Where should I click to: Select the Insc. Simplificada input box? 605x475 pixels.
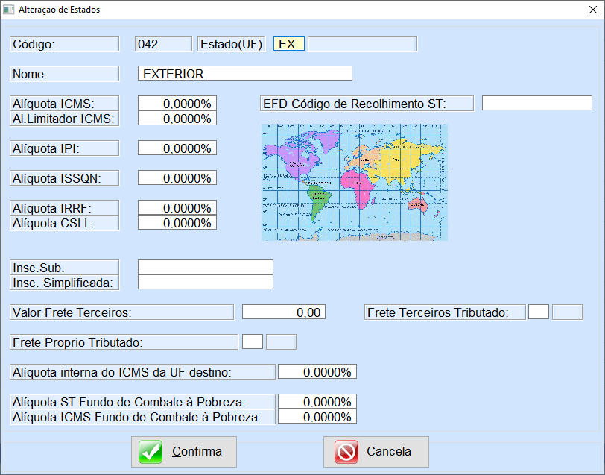206,283
